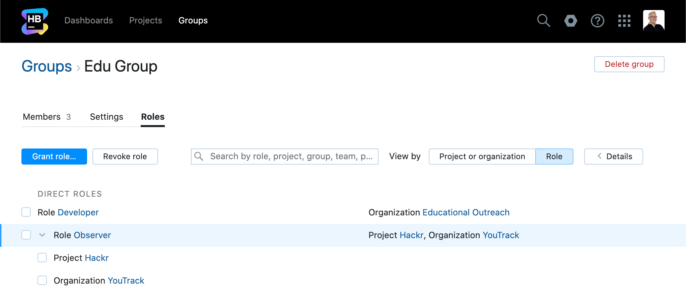Open the administration hexagon icon
686x301 pixels.
(x=570, y=21)
